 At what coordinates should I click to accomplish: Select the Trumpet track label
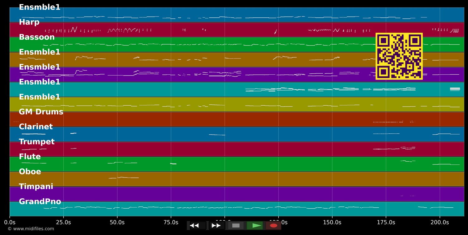37,142
